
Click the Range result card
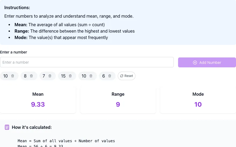click(118, 100)
